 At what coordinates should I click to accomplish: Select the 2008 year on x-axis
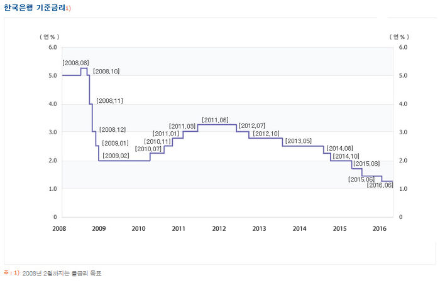pyautogui.click(x=58, y=228)
